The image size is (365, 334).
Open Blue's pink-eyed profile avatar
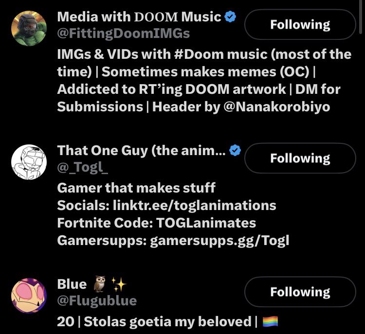pyautogui.click(x=29, y=296)
